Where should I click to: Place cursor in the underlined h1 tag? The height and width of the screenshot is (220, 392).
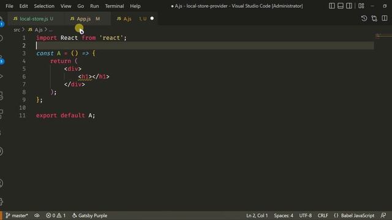(85, 76)
